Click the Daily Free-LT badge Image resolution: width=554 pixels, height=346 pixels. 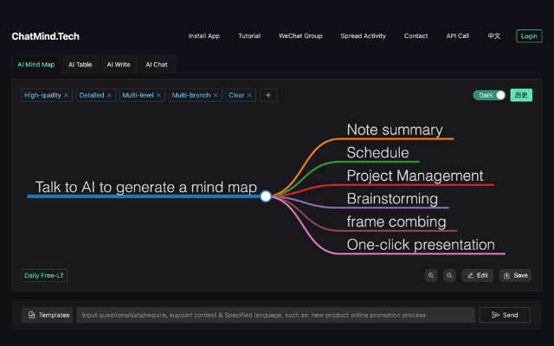[x=44, y=275]
